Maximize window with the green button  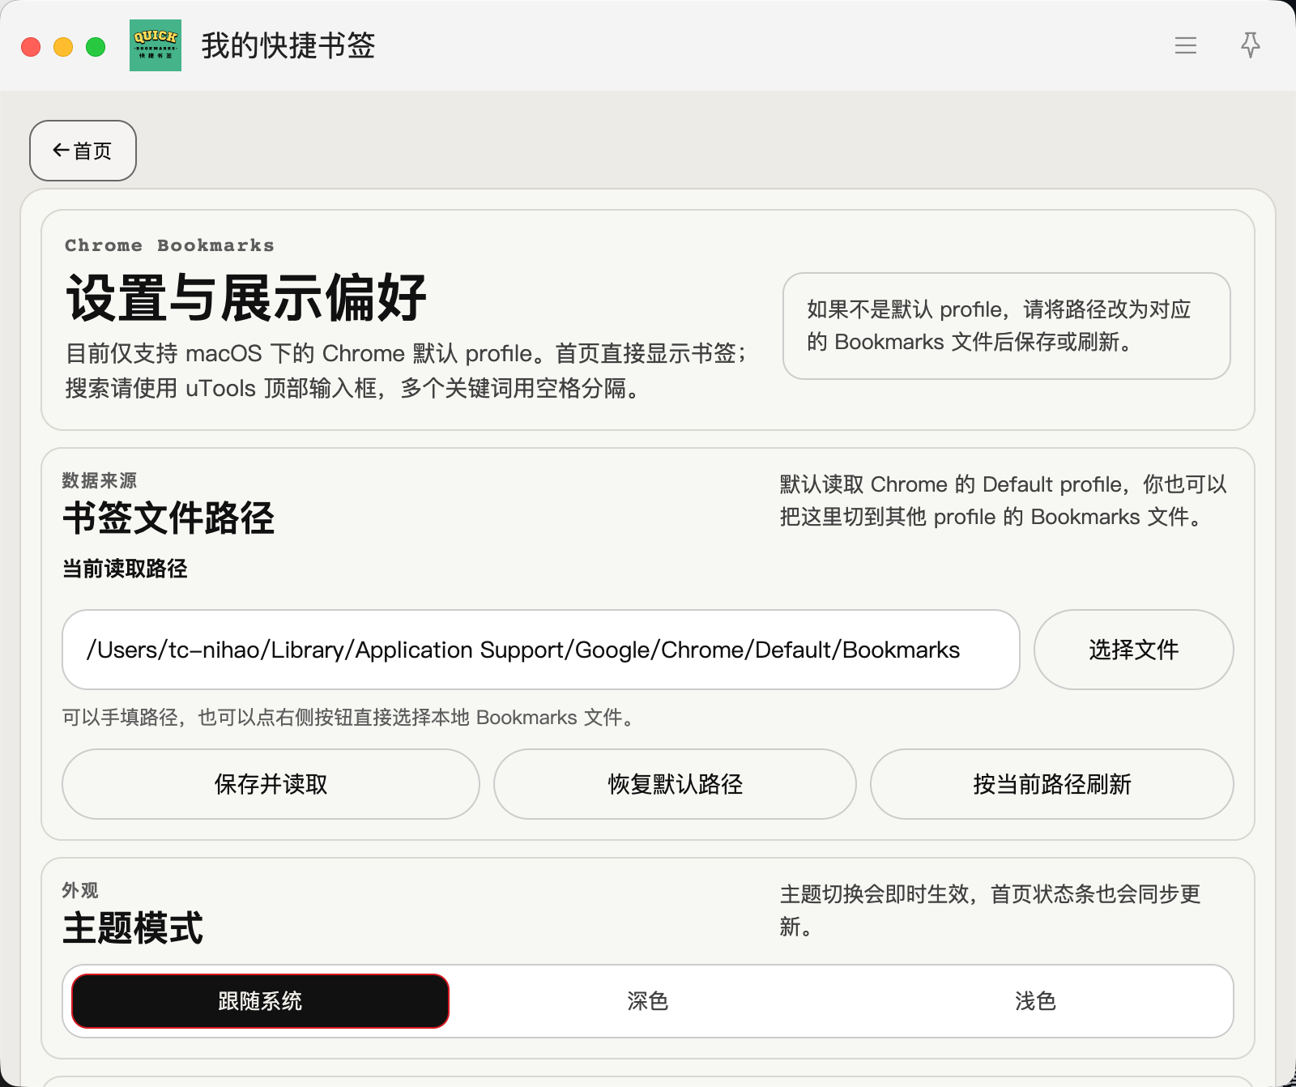click(96, 47)
